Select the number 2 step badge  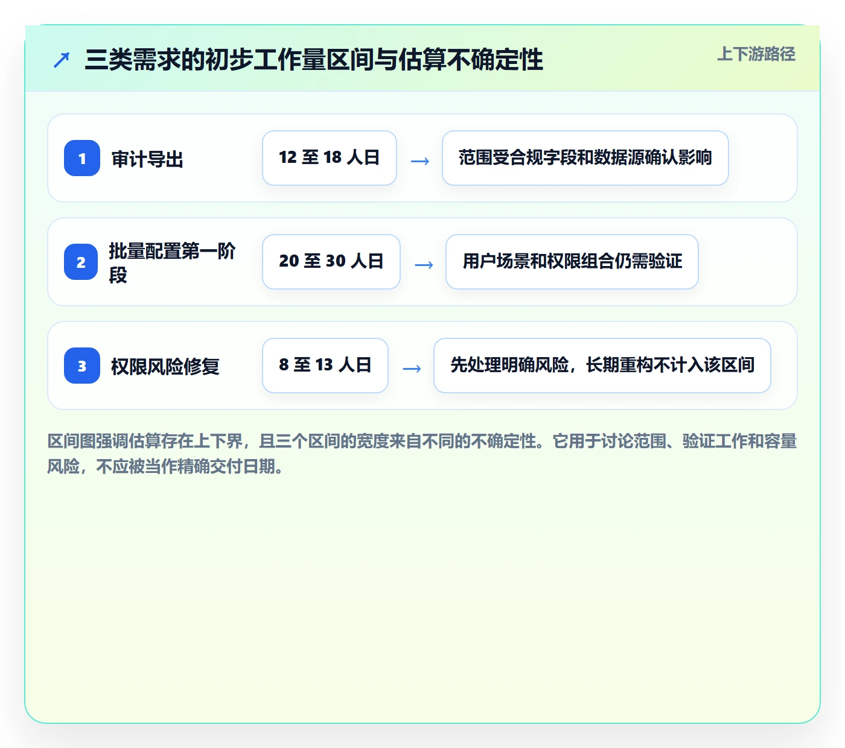click(81, 262)
